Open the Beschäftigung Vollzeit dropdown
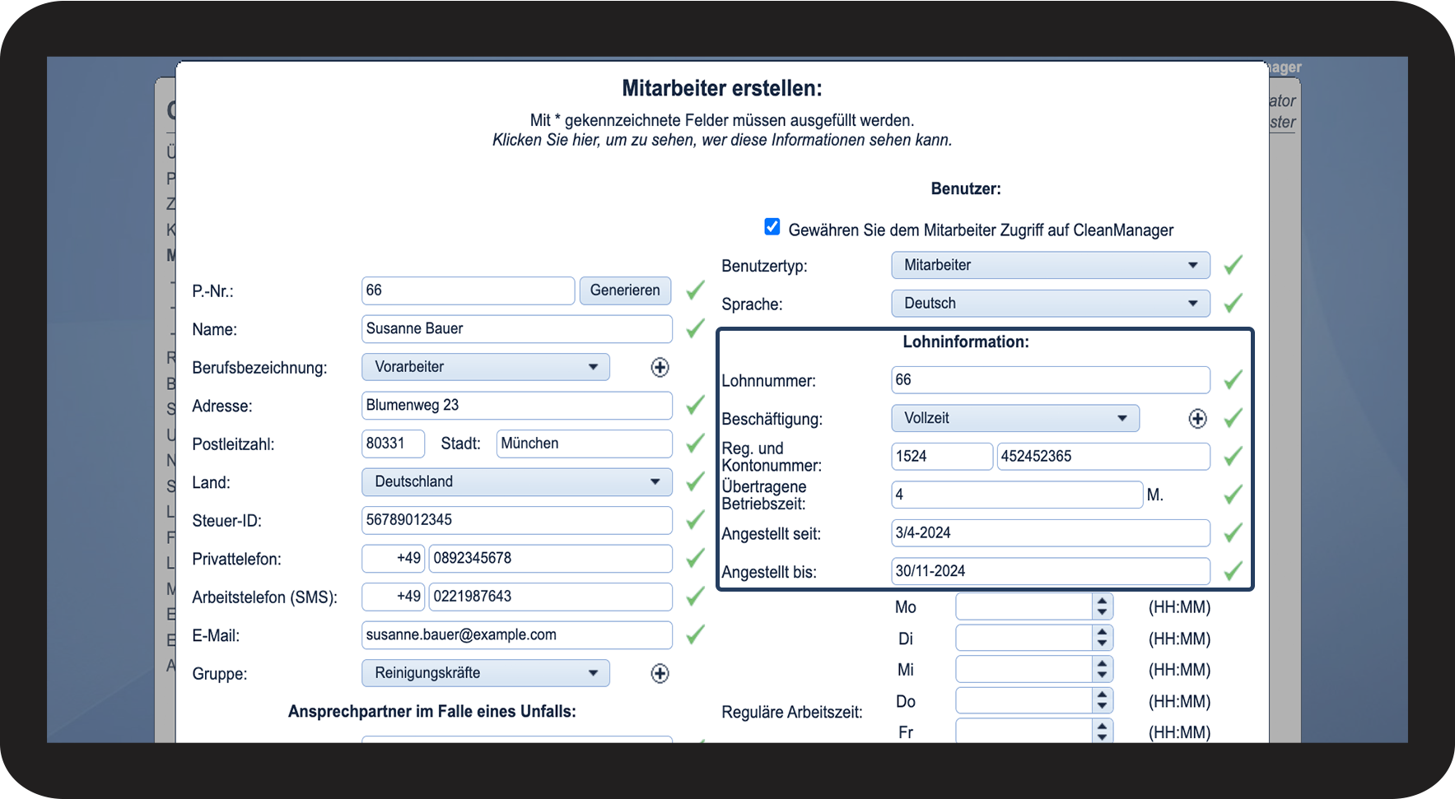 pos(1014,418)
